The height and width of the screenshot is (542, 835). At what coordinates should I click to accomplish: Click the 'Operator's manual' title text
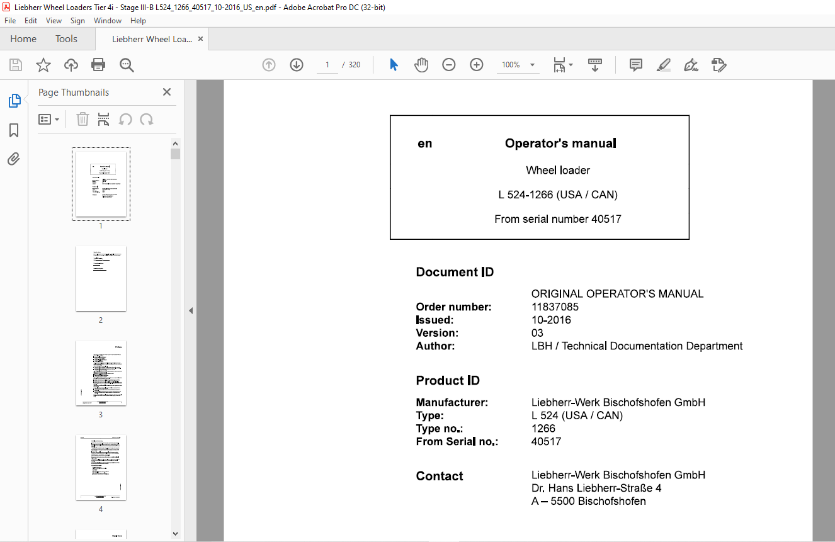(x=560, y=144)
